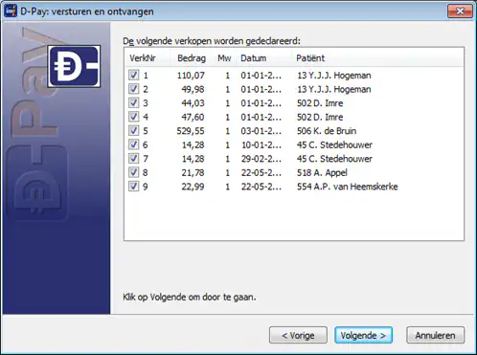Select the amount 529,55

pyautogui.click(x=191, y=131)
